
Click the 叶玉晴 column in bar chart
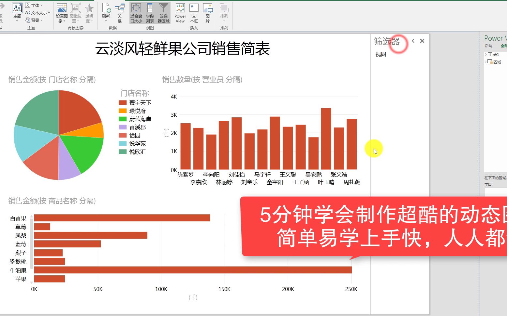[326, 139]
